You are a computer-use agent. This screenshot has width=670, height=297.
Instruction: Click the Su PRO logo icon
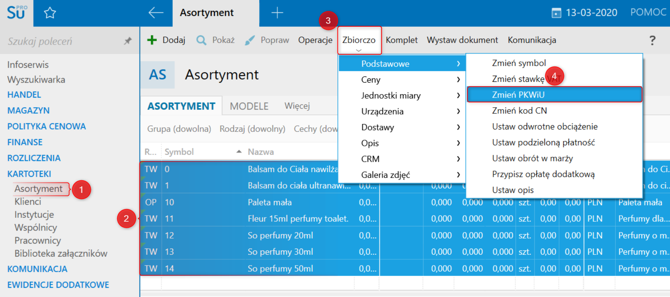click(x=17, y=13)
